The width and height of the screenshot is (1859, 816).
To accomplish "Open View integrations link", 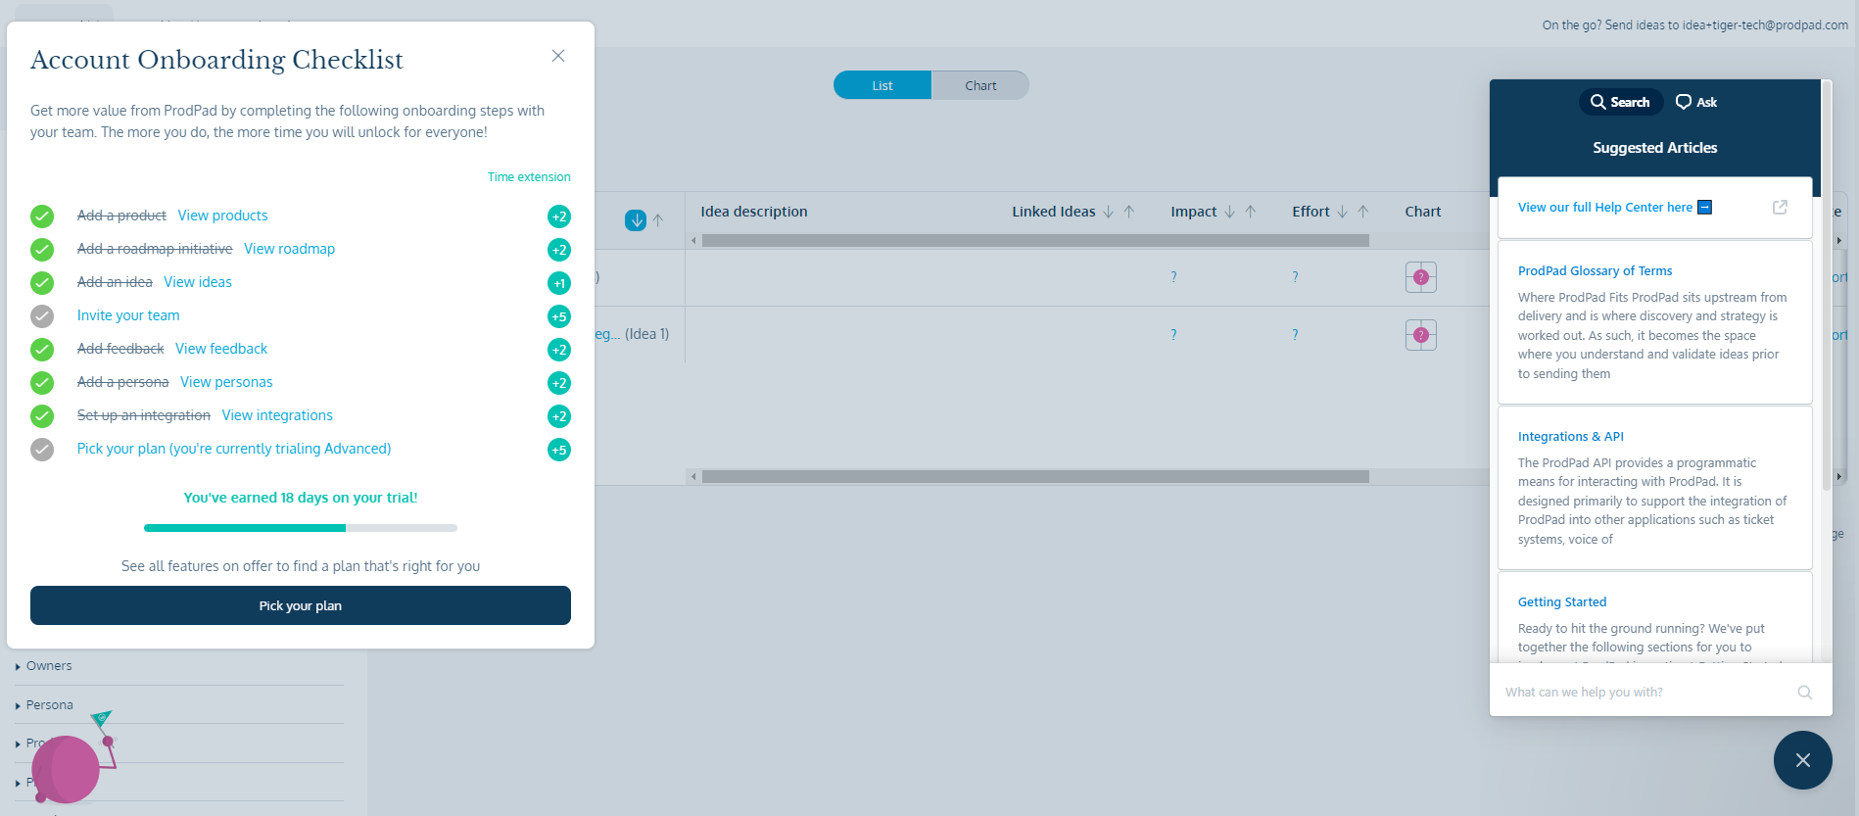I will click(x=277, y=415).
